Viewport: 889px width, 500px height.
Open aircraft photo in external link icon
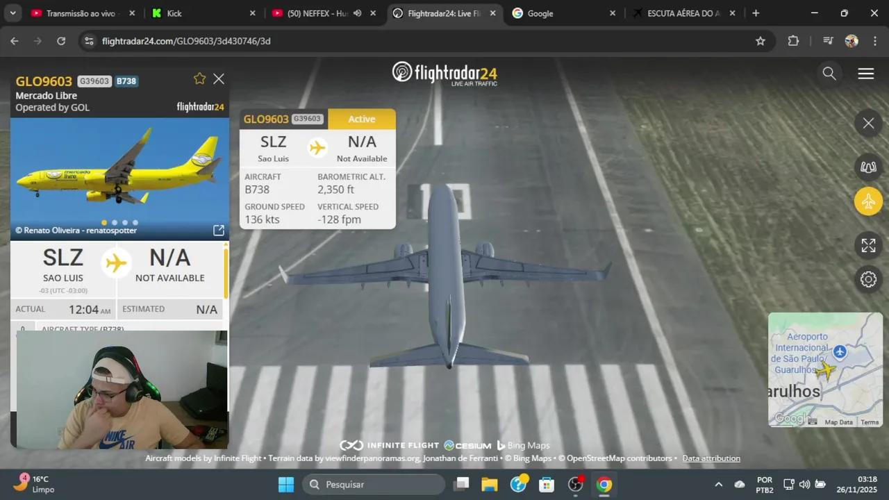pyautogui.click(x=218, y=230)
